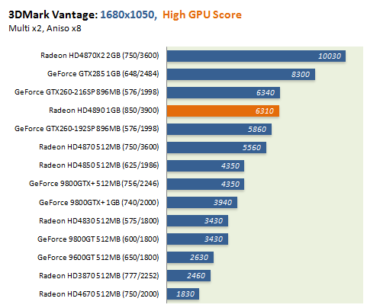The image size is (367, 308).
Task: Select the 'GeForce GTX285 1GB (648/2484)' label
Action: pos(103,74)
